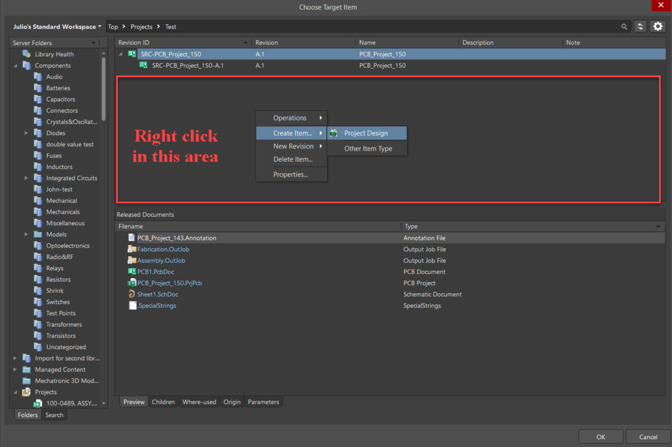Click the SRC-PCB_Project_150-A.1 revision icon
Screen dimensions: 672x447
[x=144, y=65]
